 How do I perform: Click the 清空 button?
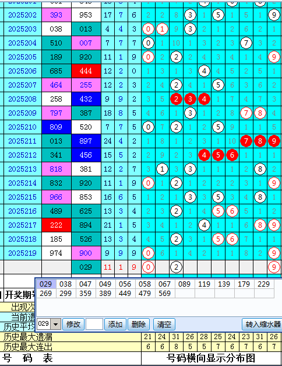pyautogui.click(x=164, y=324)
